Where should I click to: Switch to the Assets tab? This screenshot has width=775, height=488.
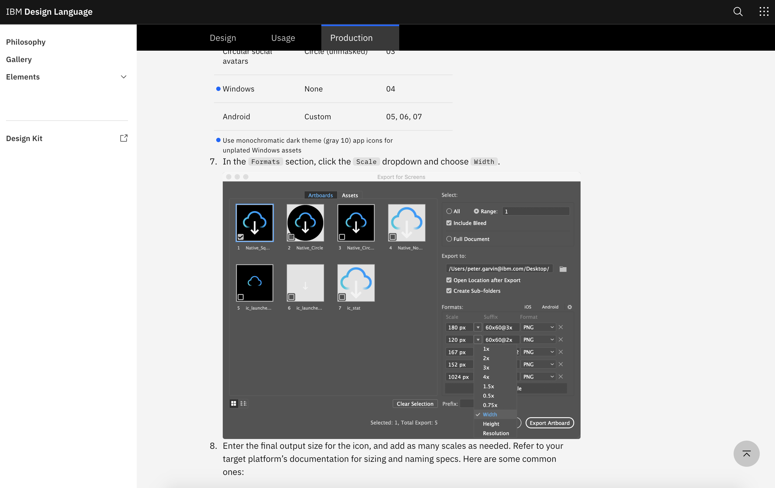click(x=350, y=196)
